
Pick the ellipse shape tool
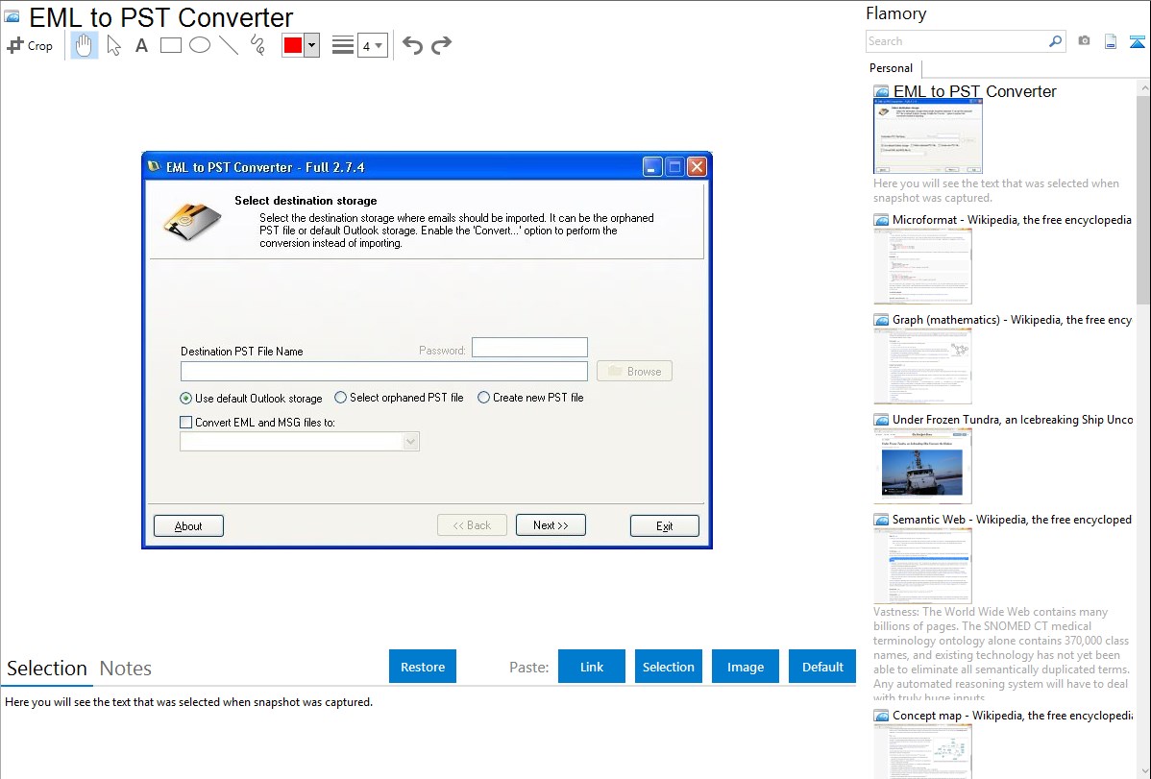pyautogui.click(x=200, y=45)
